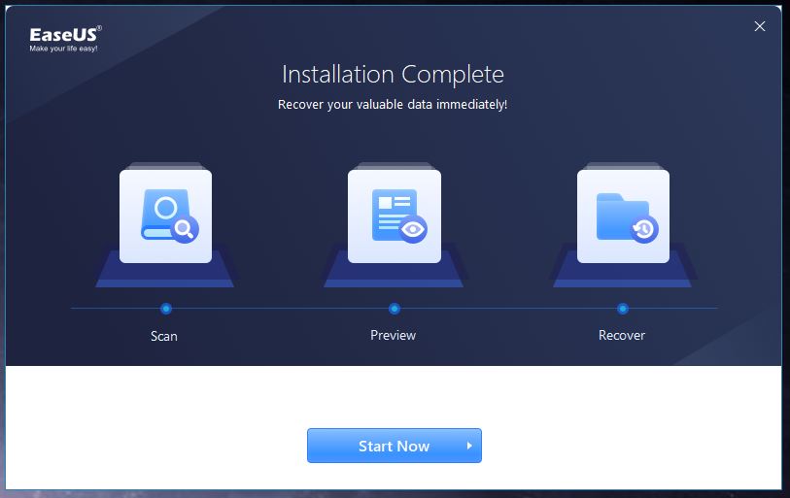
Task: Click the Preview document icon card
Action: [394, 216]
